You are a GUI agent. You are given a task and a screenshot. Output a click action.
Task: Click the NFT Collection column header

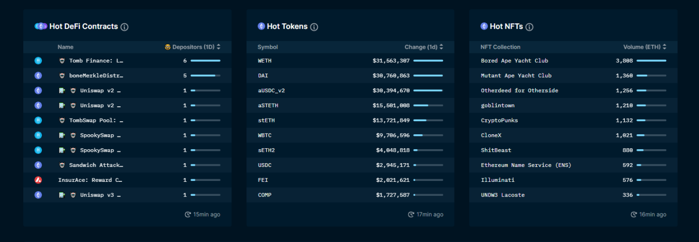(500, 47)
